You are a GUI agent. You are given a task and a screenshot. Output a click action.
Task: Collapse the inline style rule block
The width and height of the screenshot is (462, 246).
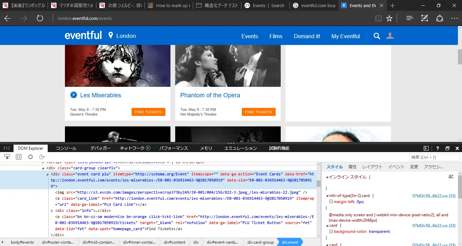[327, 177]
